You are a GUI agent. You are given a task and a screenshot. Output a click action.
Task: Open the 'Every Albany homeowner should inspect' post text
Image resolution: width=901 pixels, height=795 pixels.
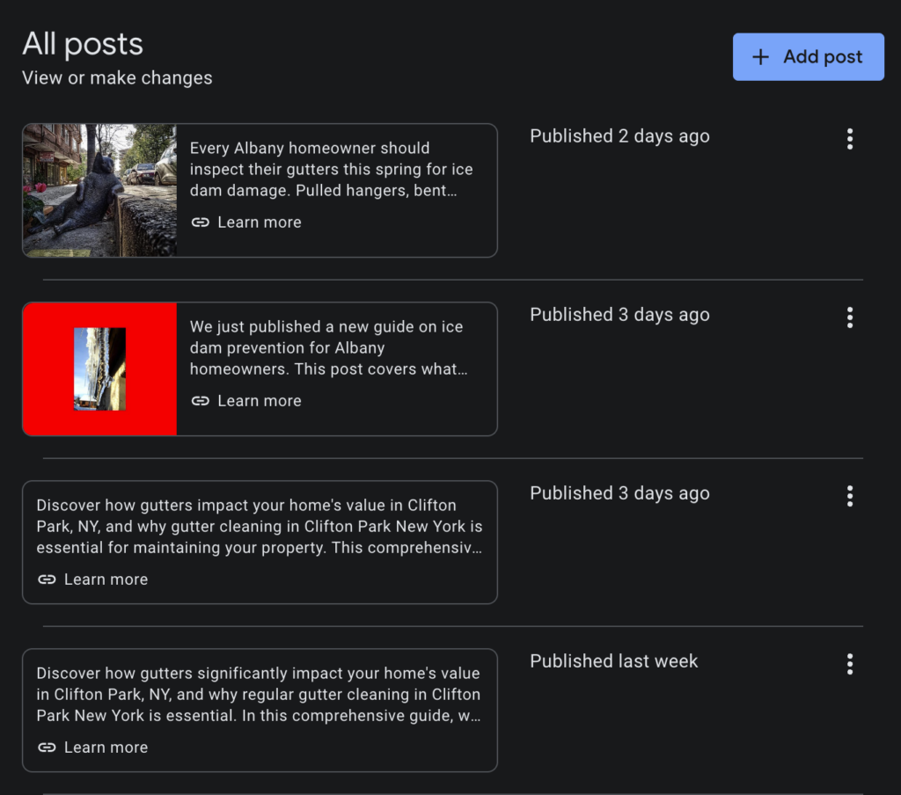point(331,169)
